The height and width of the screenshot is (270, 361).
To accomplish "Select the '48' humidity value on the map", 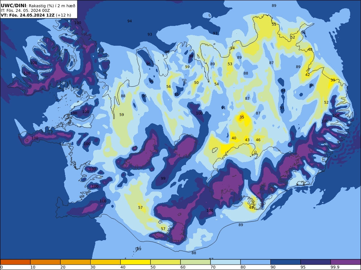I will click(310, 50).
